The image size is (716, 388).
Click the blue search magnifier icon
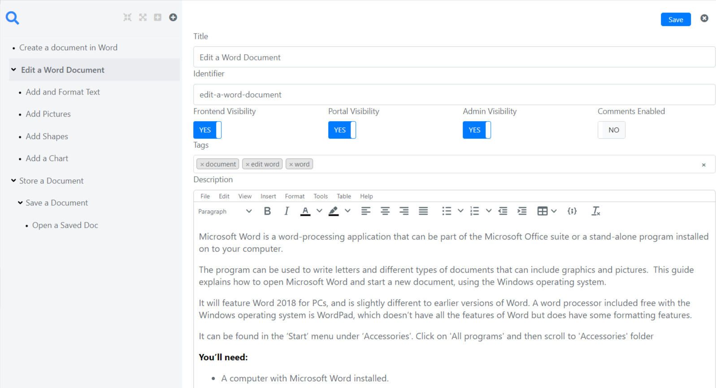pyautogui.click(x=12, y=18)
